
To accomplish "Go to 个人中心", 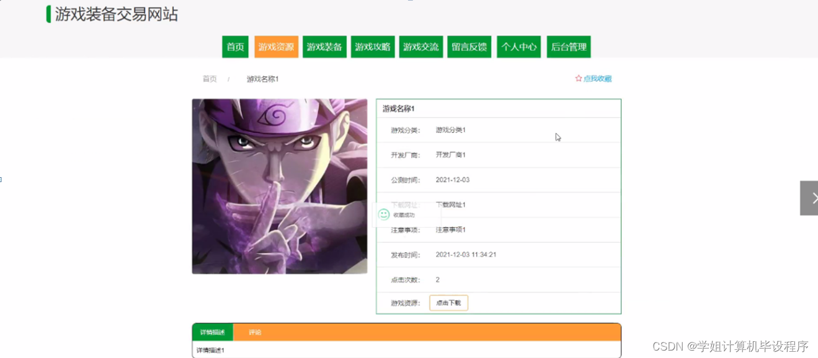I will tap(519, 47).
